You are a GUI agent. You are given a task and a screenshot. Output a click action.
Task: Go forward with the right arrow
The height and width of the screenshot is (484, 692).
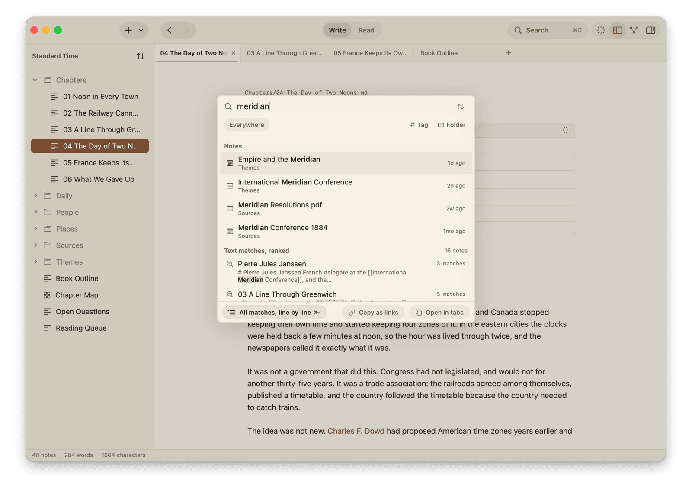pyautogui.click(x=187, y=30)
